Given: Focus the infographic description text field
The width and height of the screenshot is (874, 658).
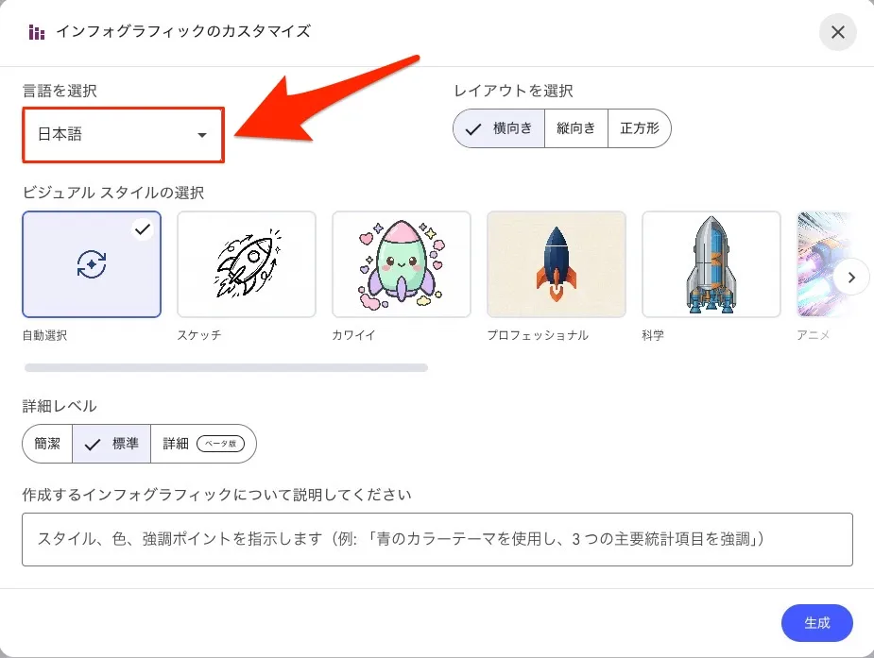Looking at the screenshot, I should tap(437, 540).
